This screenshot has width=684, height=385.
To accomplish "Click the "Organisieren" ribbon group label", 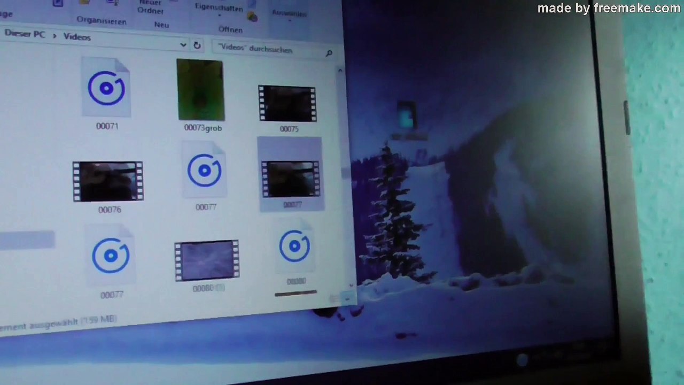I will (x=102, y=21).
